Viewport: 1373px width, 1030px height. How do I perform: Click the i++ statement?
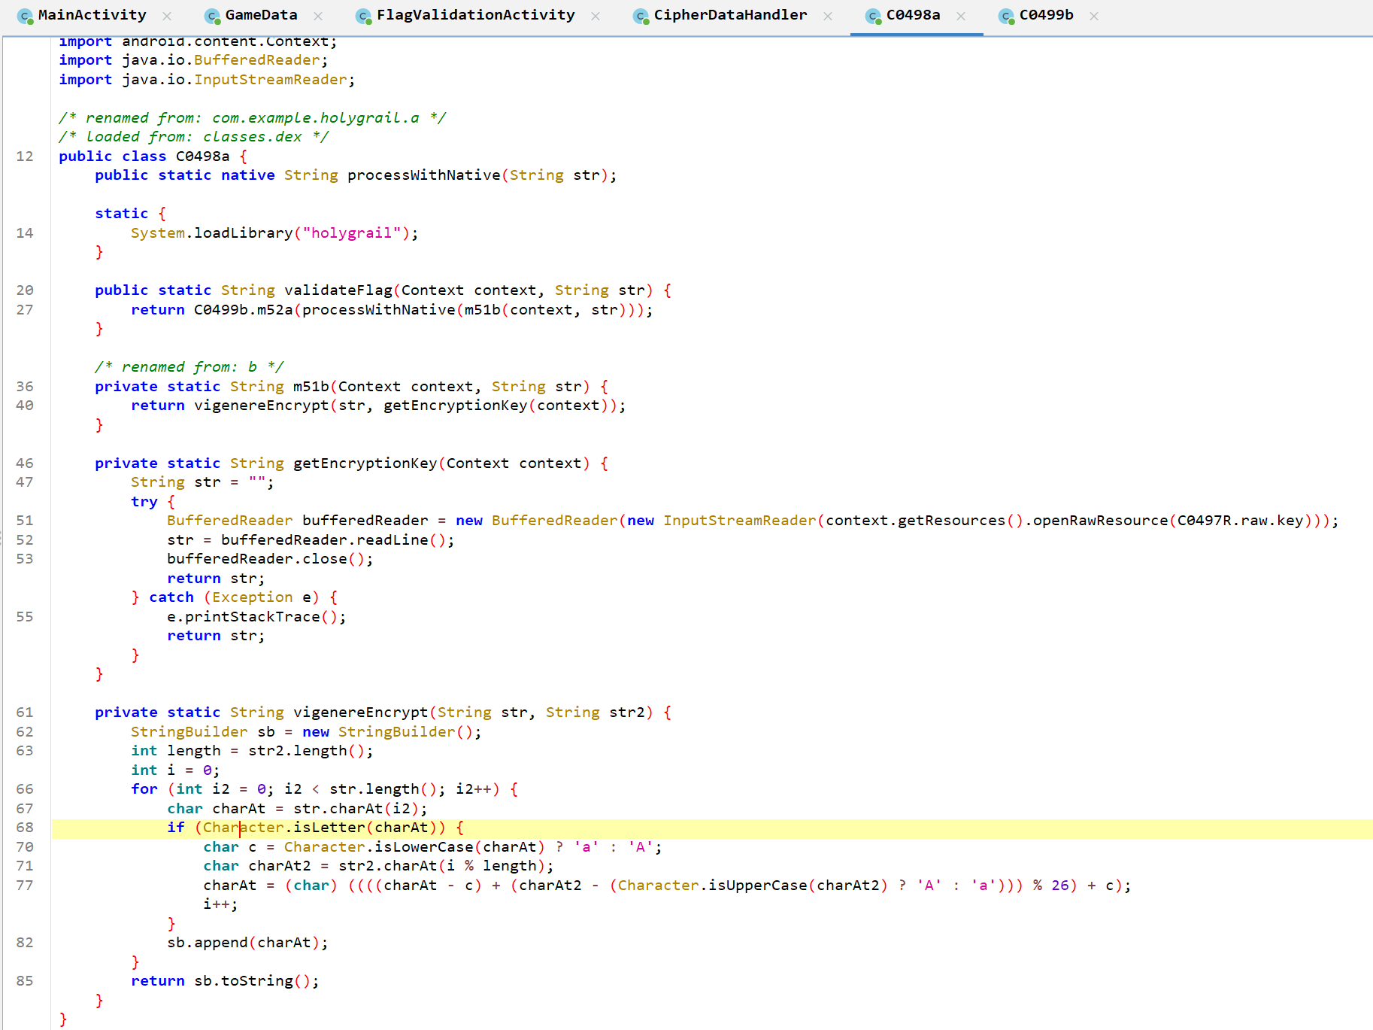click(220, 904)
